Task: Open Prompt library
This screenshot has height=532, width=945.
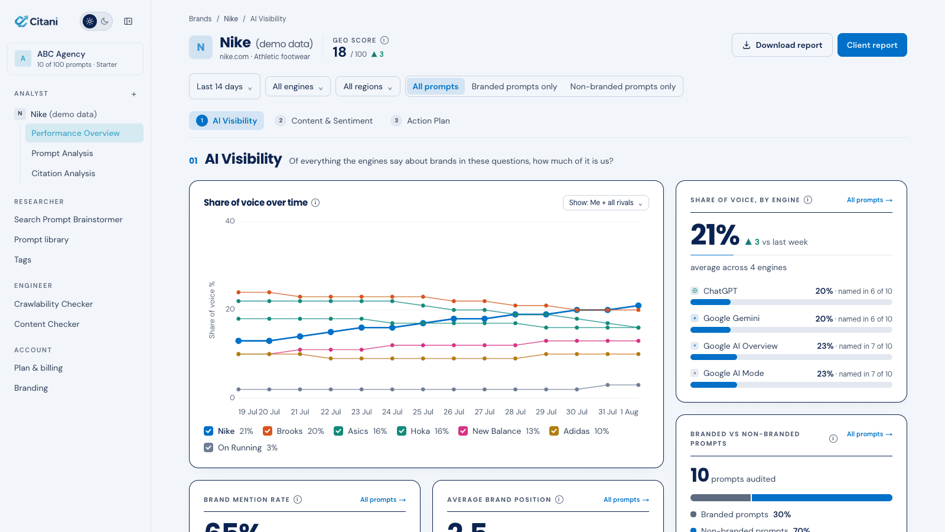Action: (41, 239)
